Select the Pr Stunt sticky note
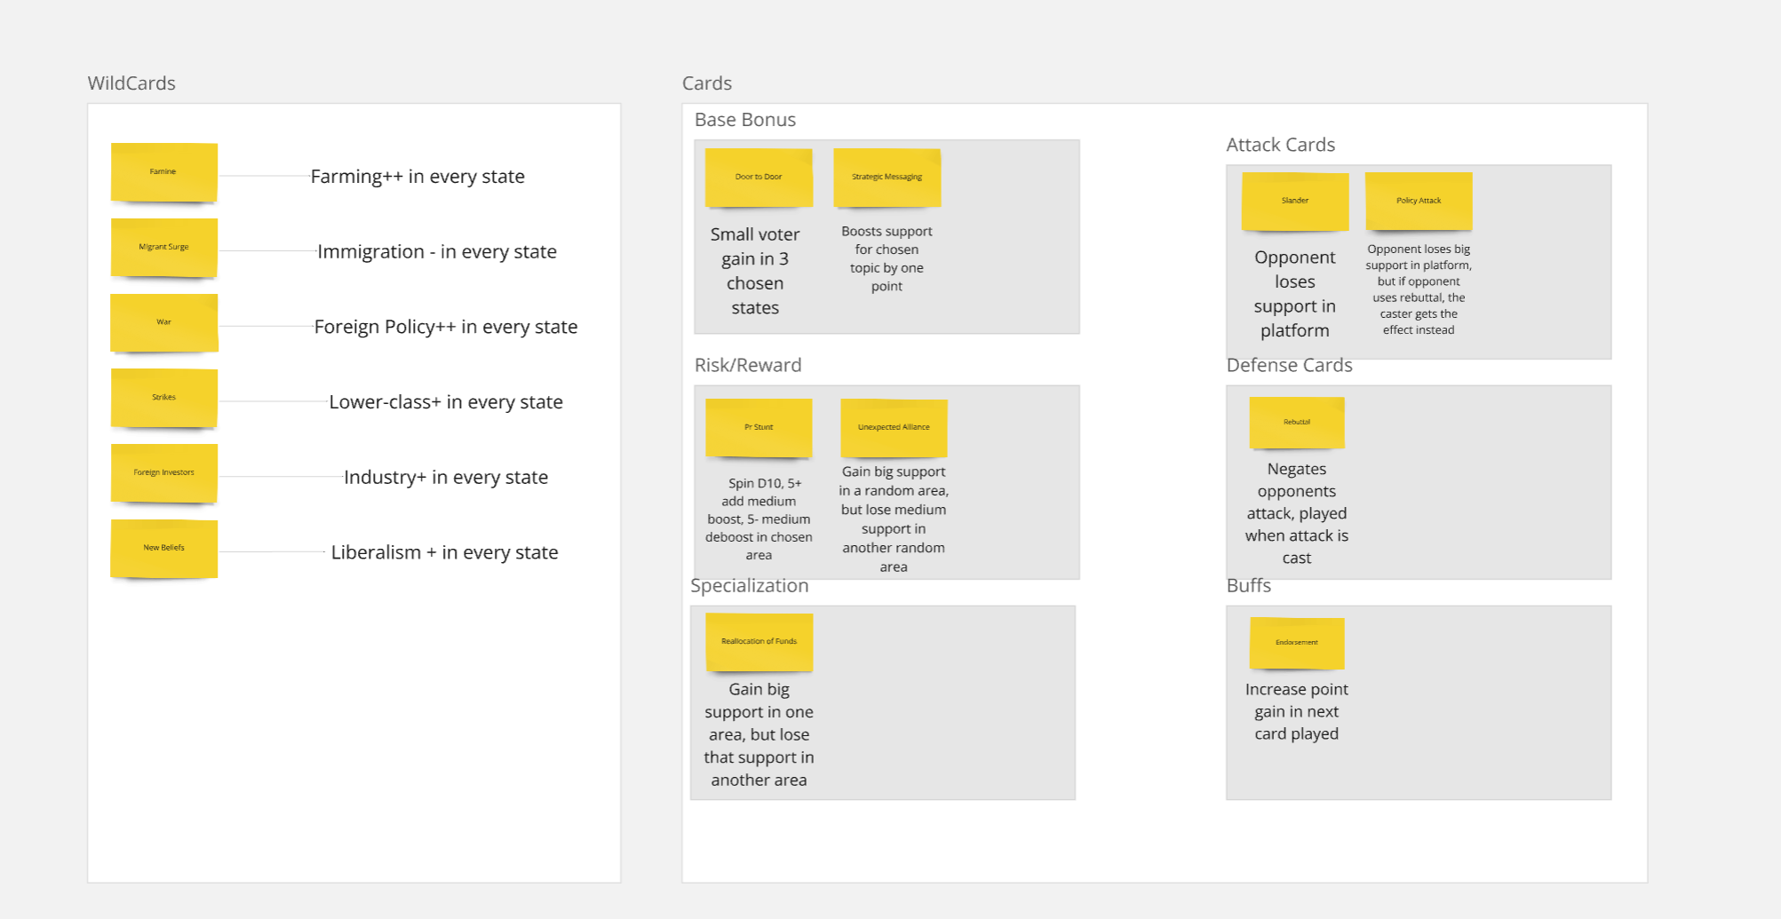The image size is (1781, 919). [x=759, y=427]
